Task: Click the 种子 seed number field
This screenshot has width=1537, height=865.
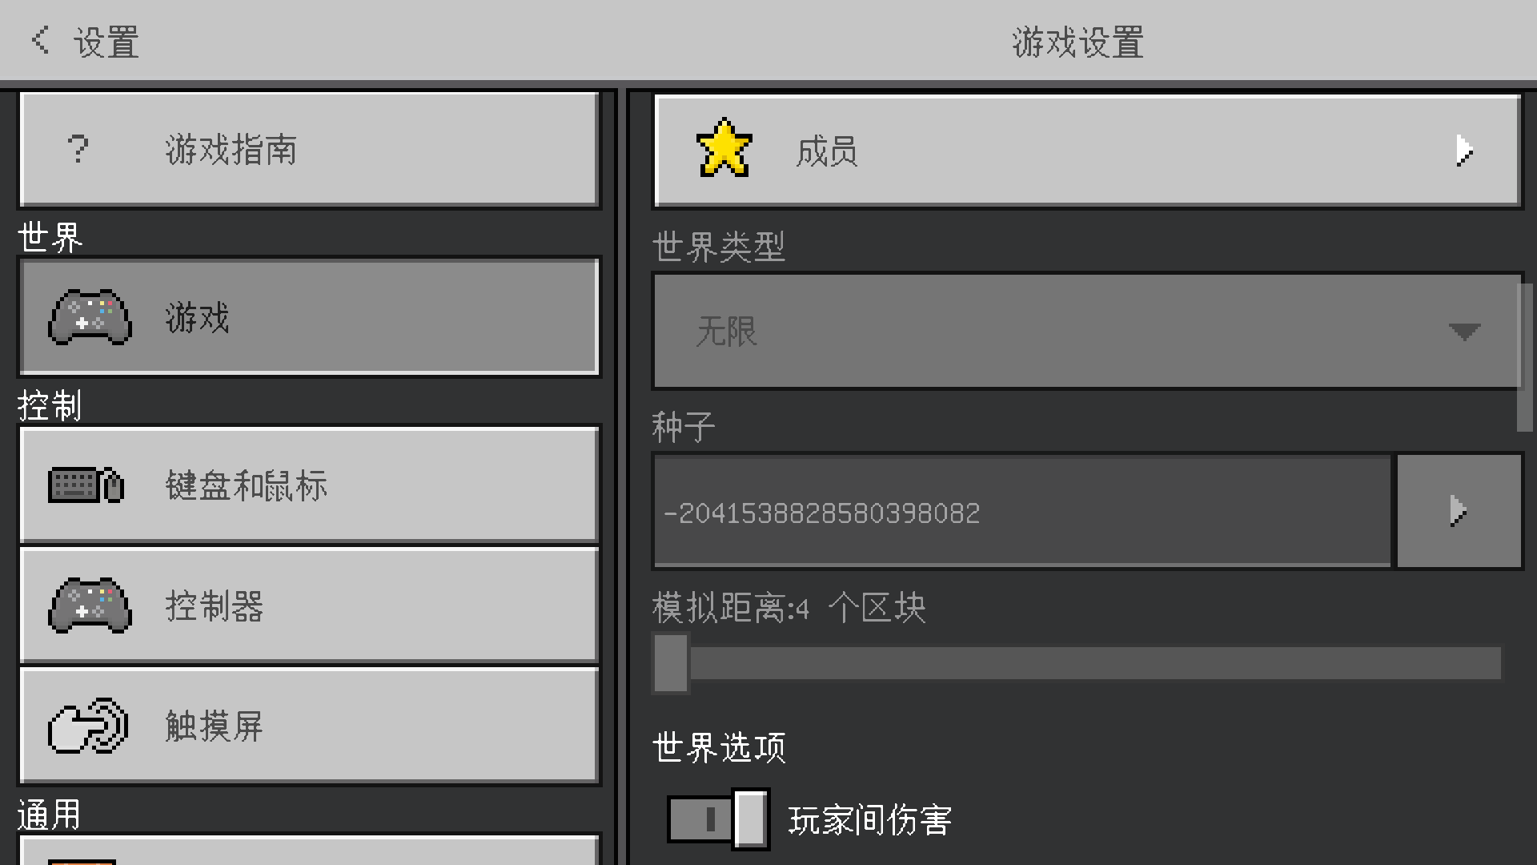Action: [x=1022, y=511]
